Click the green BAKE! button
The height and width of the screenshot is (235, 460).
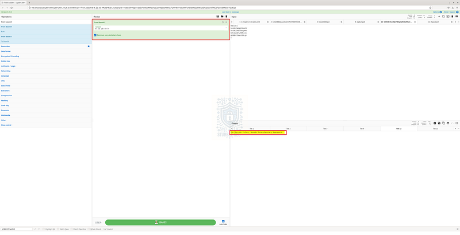point(160,222)
